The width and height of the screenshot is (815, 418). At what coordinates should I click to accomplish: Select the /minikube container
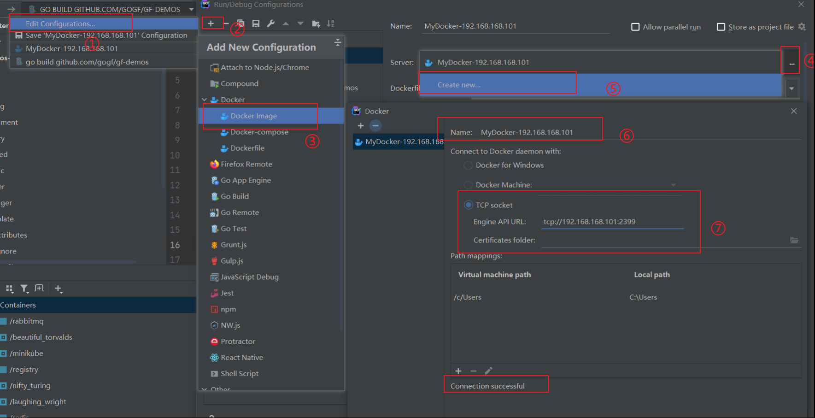(x=98, y=353)
